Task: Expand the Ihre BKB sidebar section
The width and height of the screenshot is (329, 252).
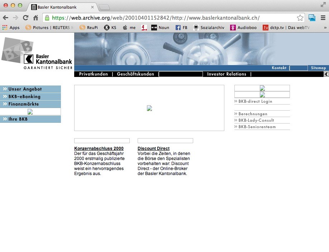Action: coord(30,119)
